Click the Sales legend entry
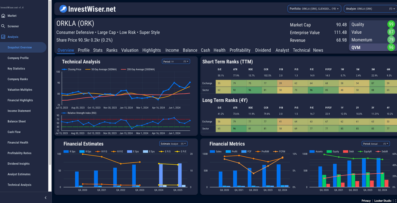 point(216,151)
